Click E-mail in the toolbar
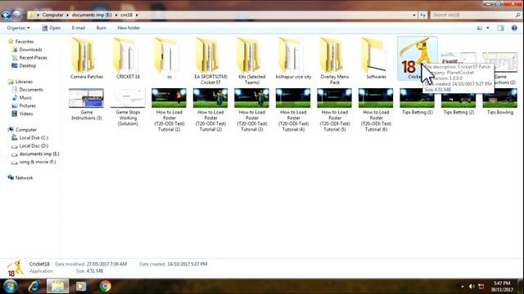This screenshot has width=524, height=294. [79, 28]
